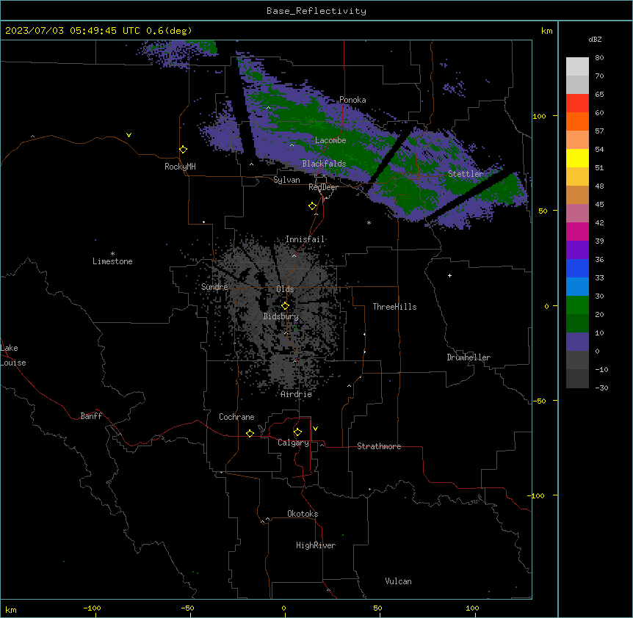Click the ThreeHills city label
This screenshot has height=618, width=633.
tap(394, 307)
